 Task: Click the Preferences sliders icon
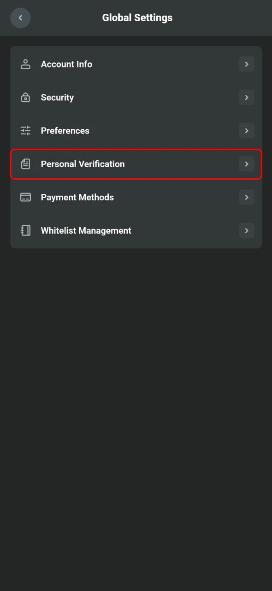point(25,131)
